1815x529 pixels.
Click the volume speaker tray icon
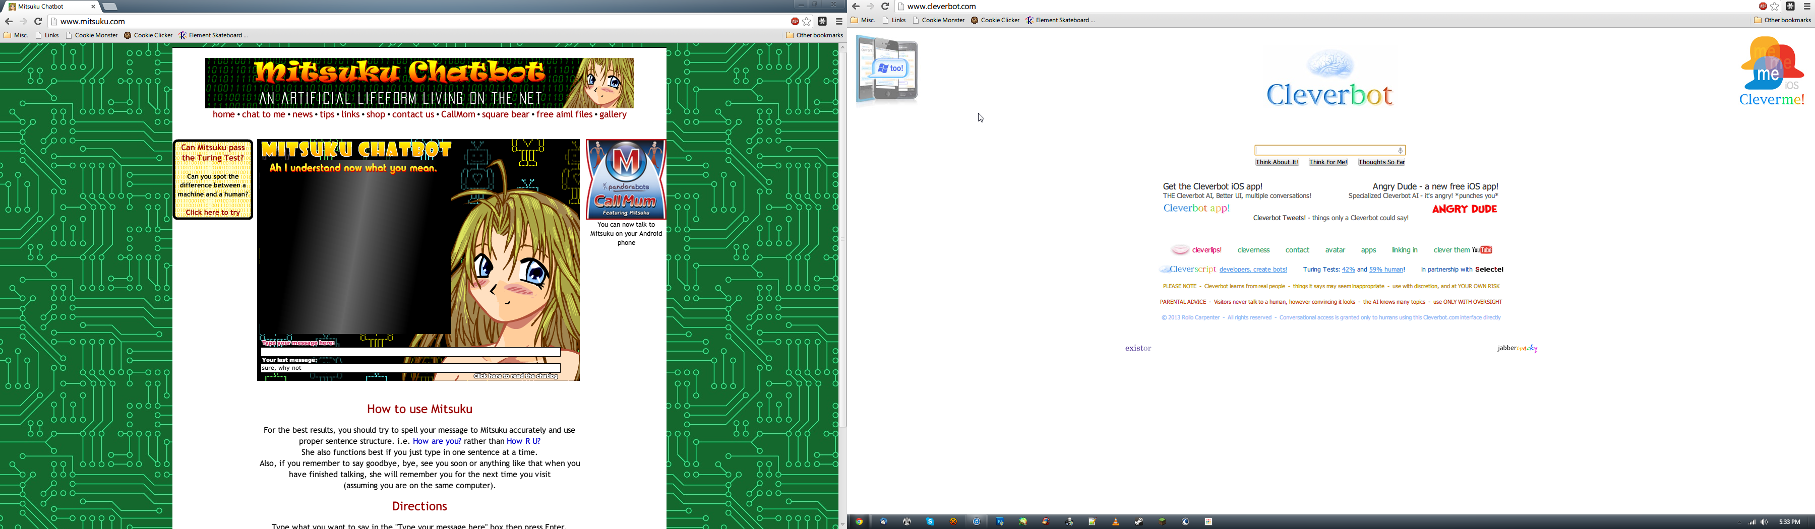[1764, 522]
